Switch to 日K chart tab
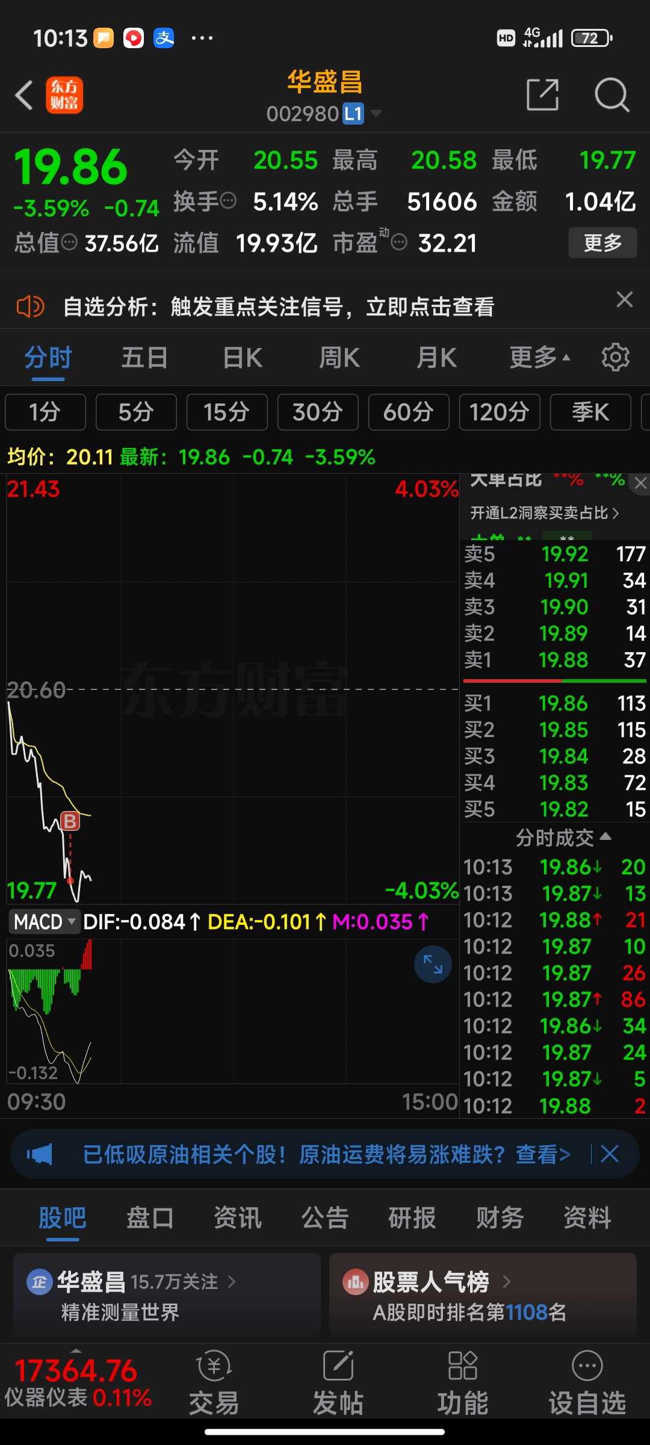This screenshot has width=650, height=1445. pos(243,358)
